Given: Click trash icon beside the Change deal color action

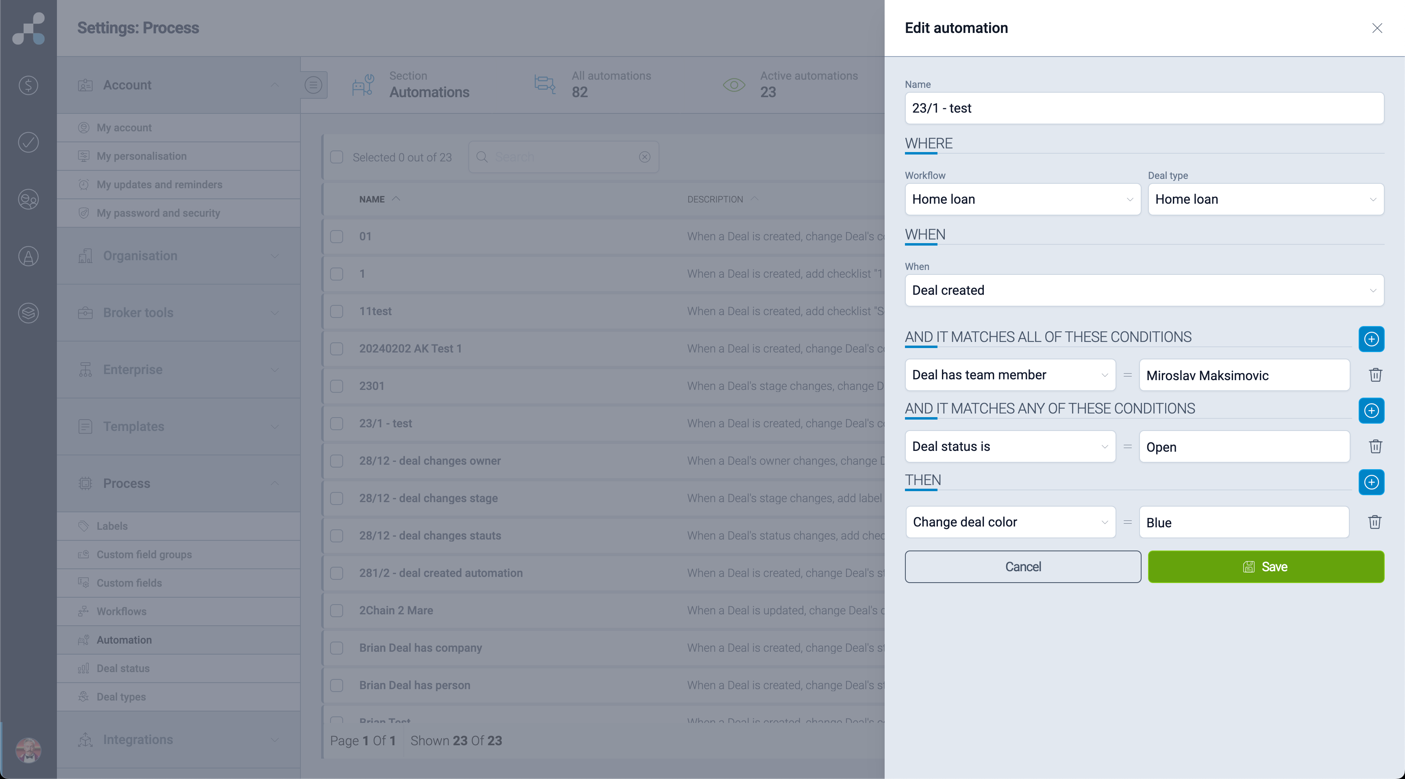Looking at the screenshot, I should pos(1376,522).
